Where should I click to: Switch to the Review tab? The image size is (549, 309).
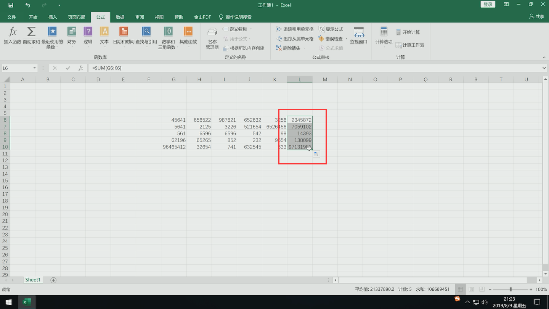(x=140, y=17)
